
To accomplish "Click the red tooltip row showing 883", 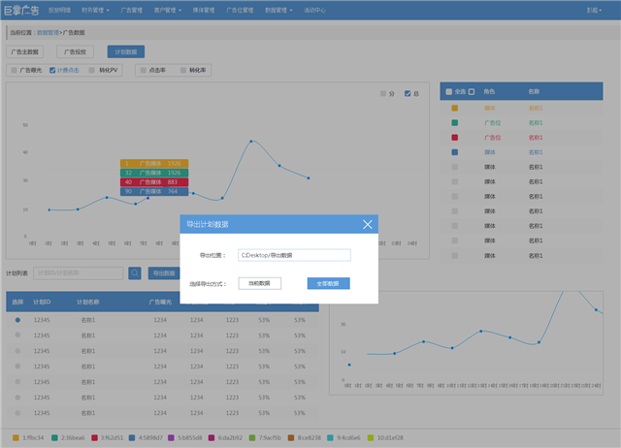I will pyautogui.click(x=154, y=182).
